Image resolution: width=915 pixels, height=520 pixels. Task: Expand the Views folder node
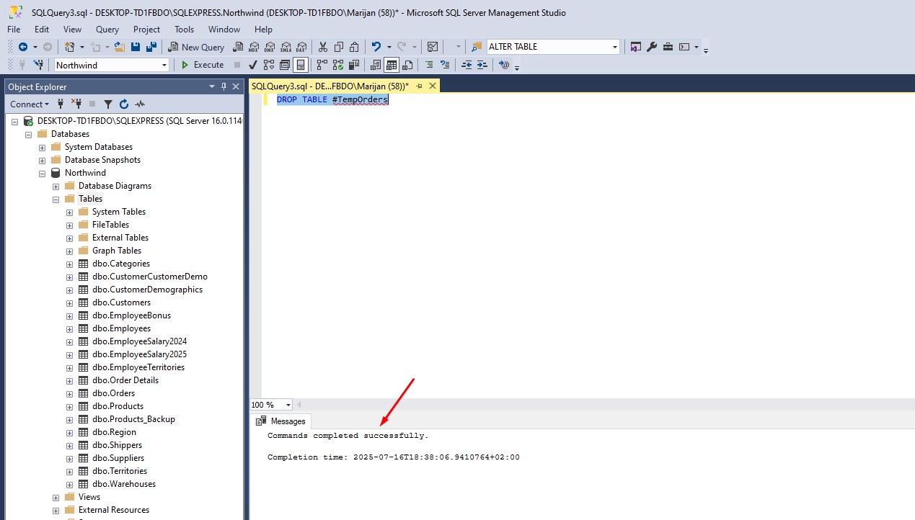56,497
